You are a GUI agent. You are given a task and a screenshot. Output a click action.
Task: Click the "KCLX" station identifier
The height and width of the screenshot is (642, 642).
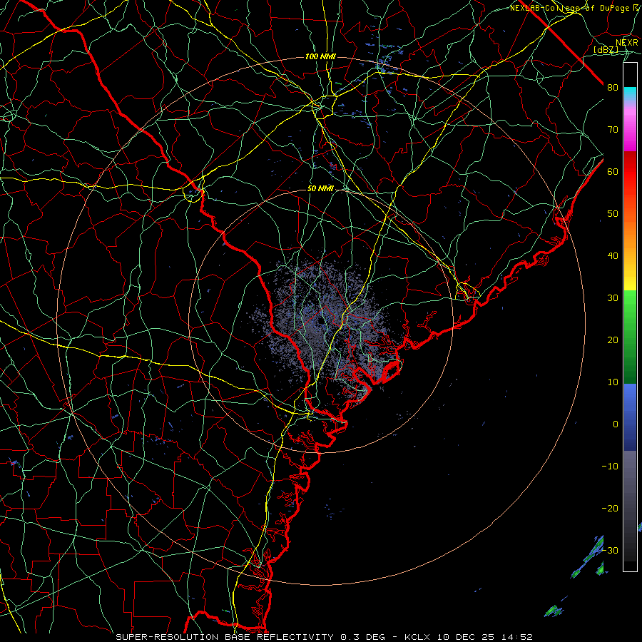click(418, 637)
